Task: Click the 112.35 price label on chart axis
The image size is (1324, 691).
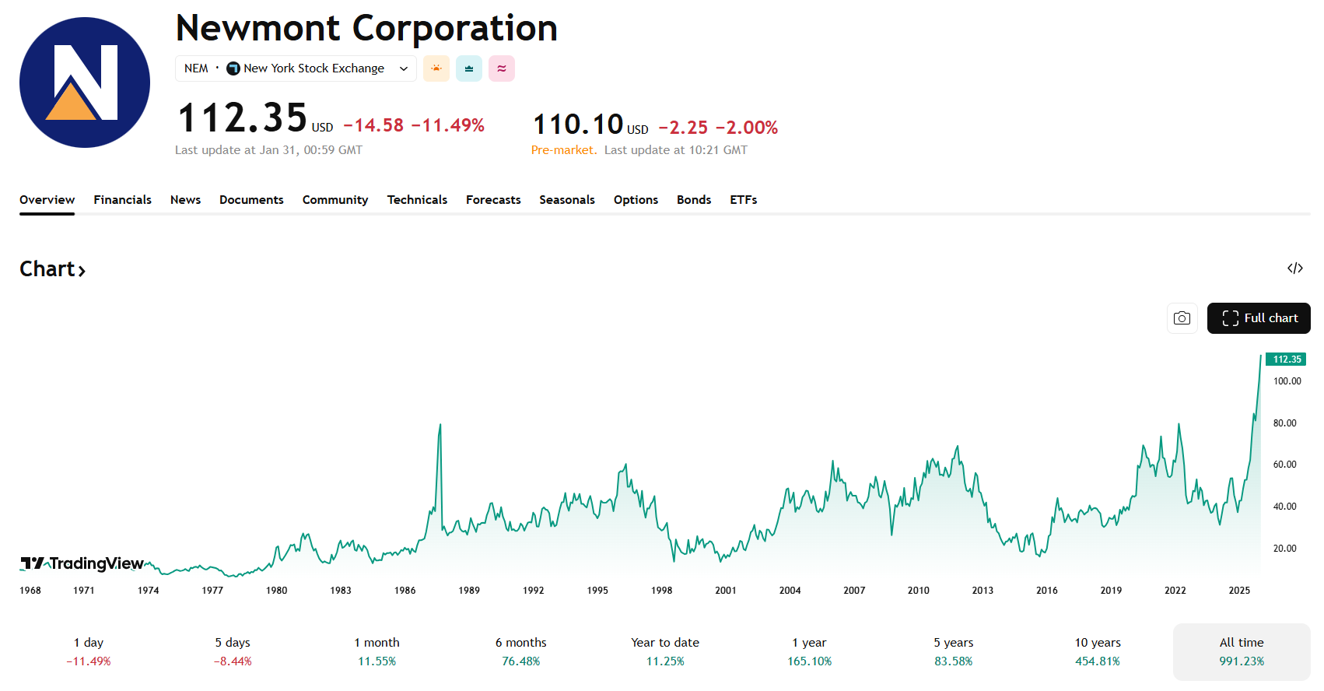Action: coord(1287,360)
